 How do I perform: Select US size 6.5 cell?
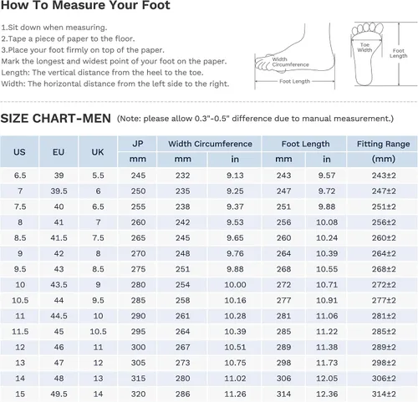click(x=20, y=176)
